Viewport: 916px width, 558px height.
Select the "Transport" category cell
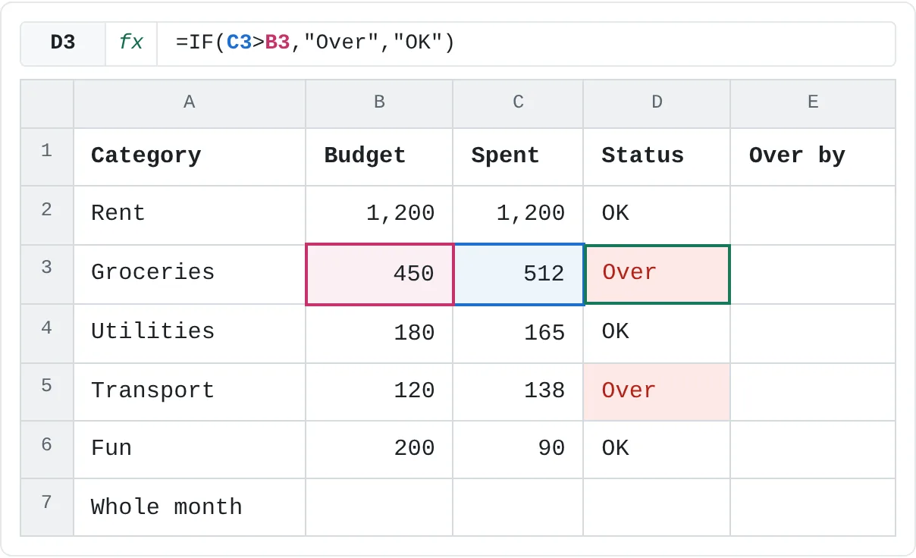(x=190, y=391)
